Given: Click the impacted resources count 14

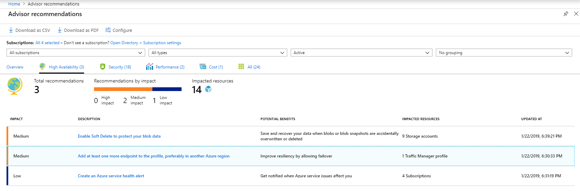Looking at the screenshot, I should point(197,90).
